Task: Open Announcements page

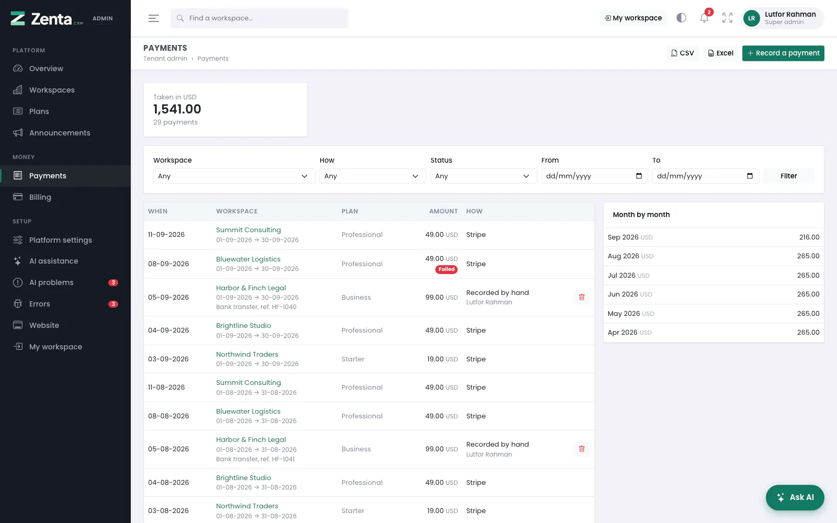Action: [x=65, y=133]
